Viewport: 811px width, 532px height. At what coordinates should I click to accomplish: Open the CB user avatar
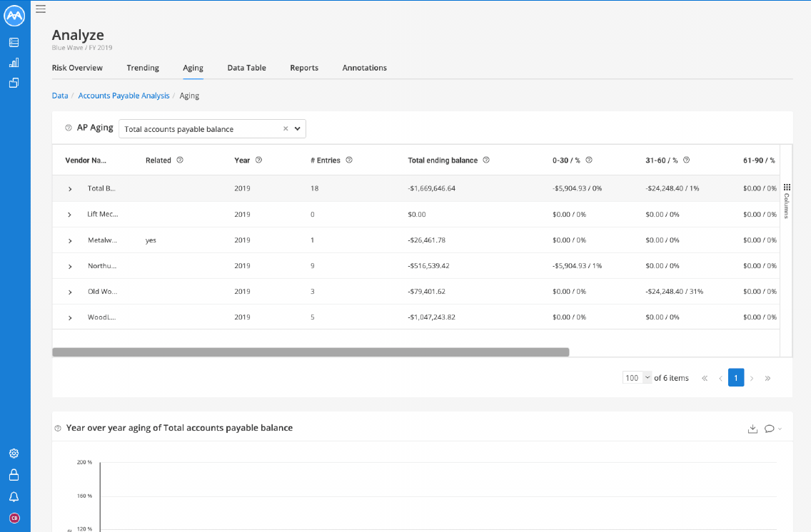click(x=14, y=518)
